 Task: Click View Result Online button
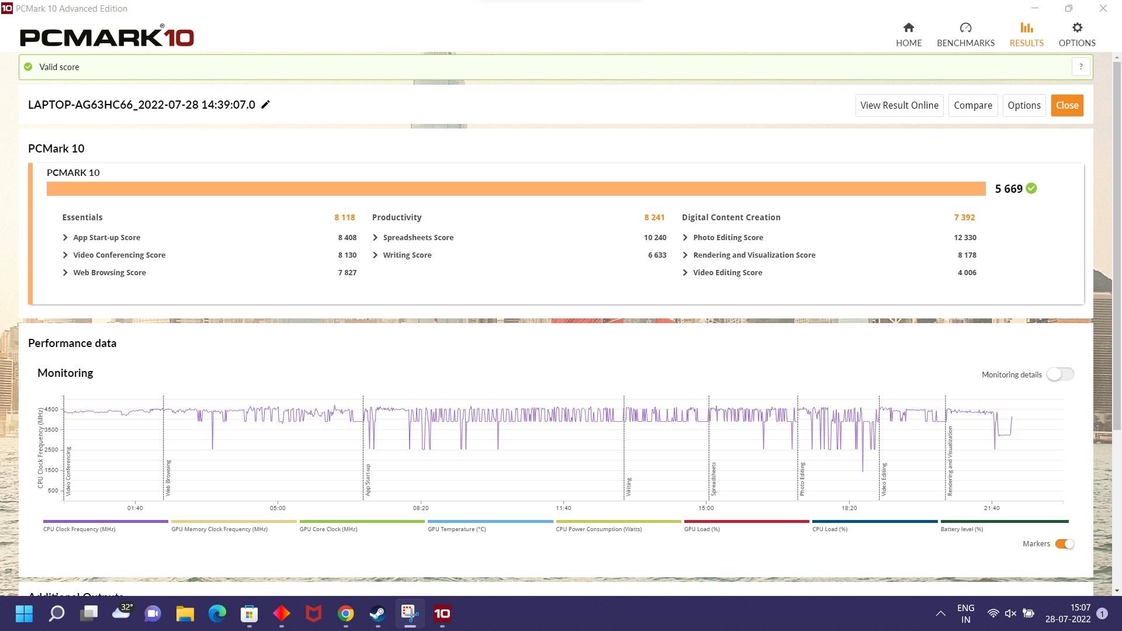[899, 105]
